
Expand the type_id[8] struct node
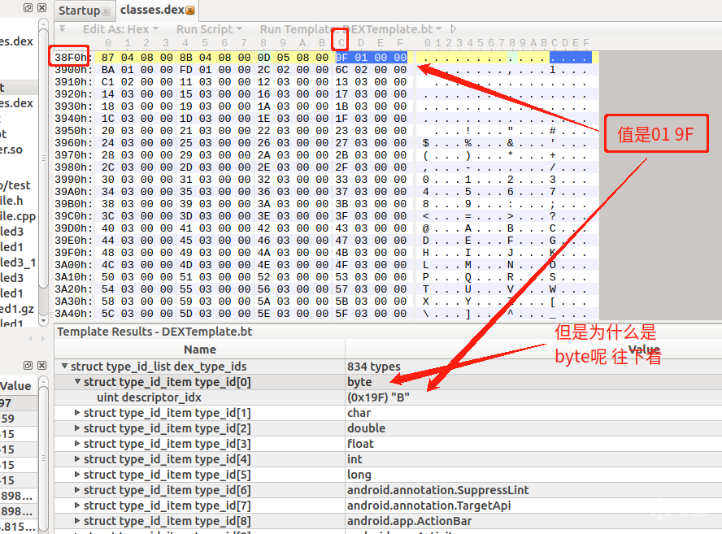tap(77, 521)
